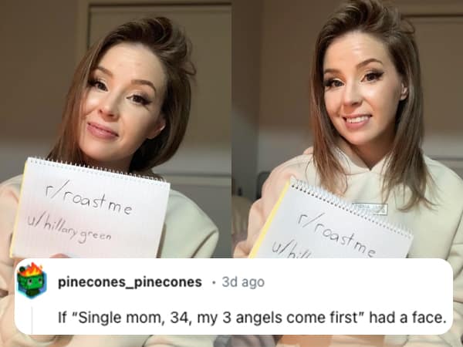The image size is (463, 347).
Task: Click "r/roastme" on the right notepad
Action: click(337, 236)
